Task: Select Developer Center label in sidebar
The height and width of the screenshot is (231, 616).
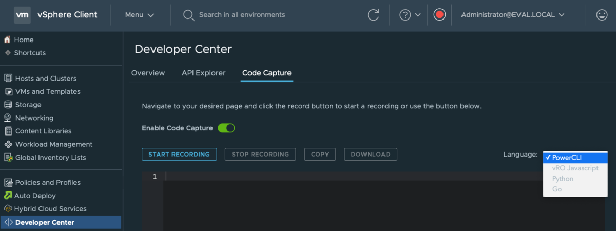Action: 45,222
